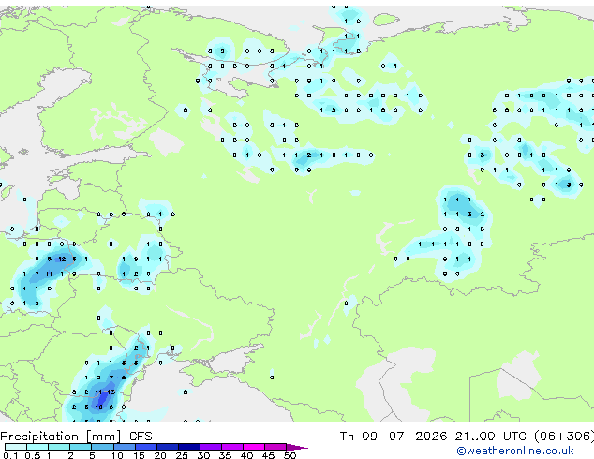Click the '12' precipitation value on map

62,259
